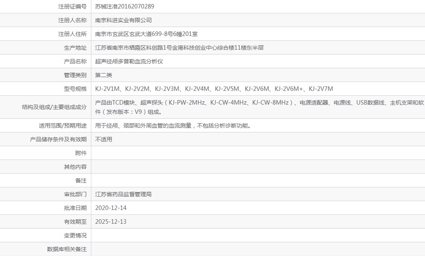This screenshot has height=256, width=425.
Task: Select the 结构及组成/主要组成成分 label
Action: pyautogui.click(x=54, y=107)
